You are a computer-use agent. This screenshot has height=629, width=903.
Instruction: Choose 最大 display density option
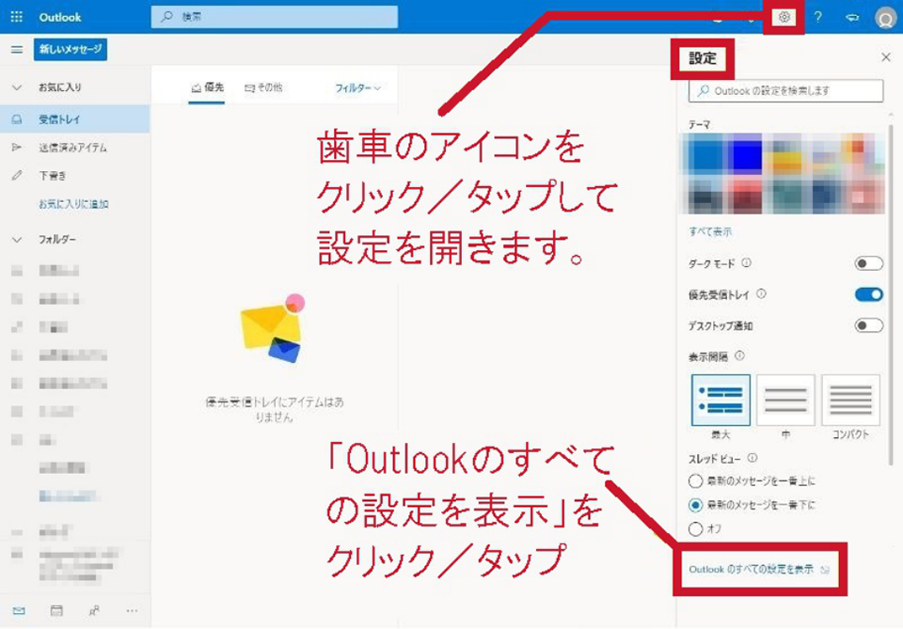click(721, 400)
